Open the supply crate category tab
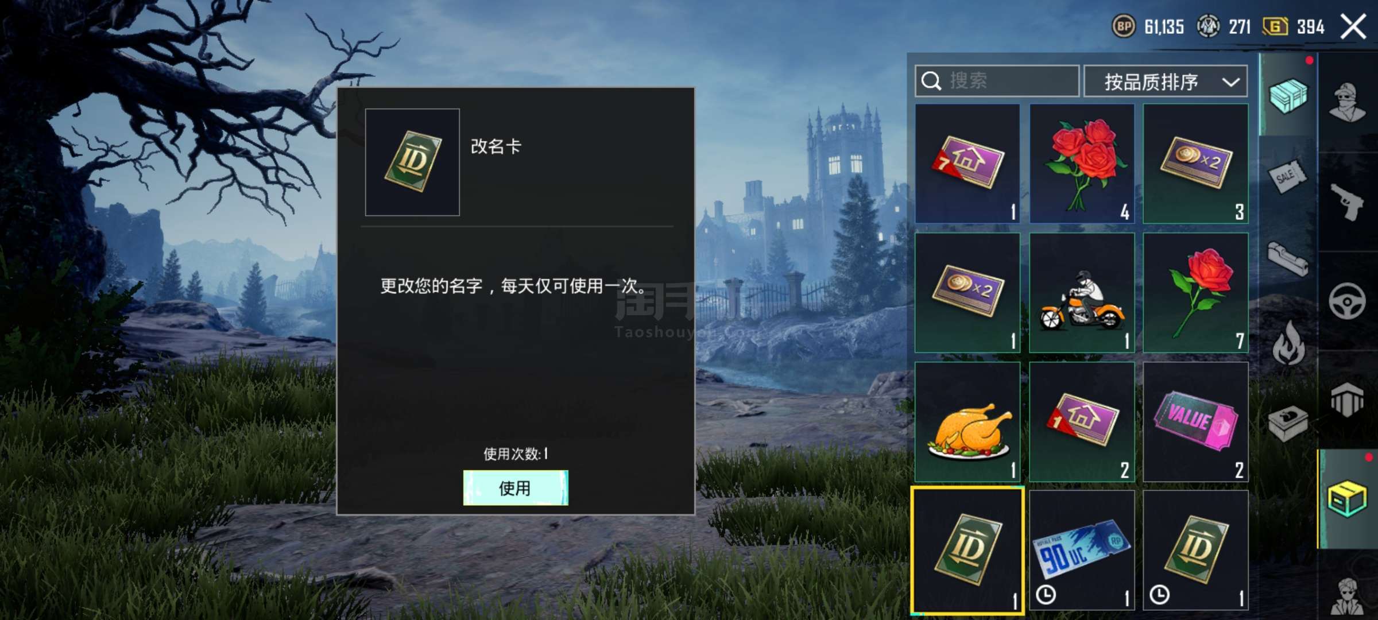The height and width of the screenshot is (620, 1378). pos(1288,95)
